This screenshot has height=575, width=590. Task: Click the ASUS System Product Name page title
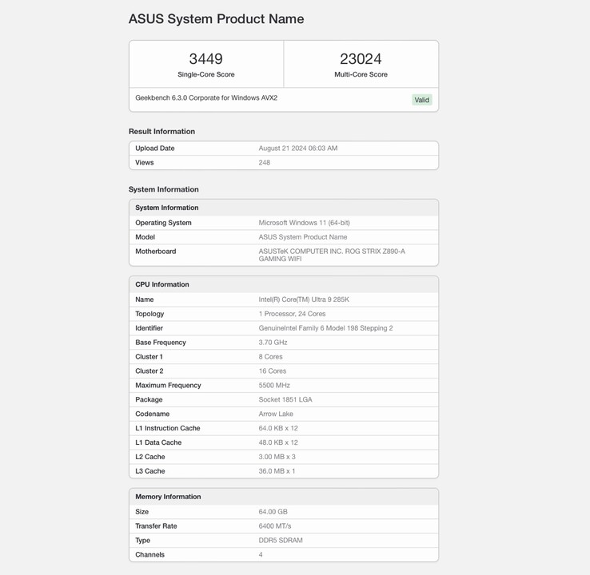[216, 19]
